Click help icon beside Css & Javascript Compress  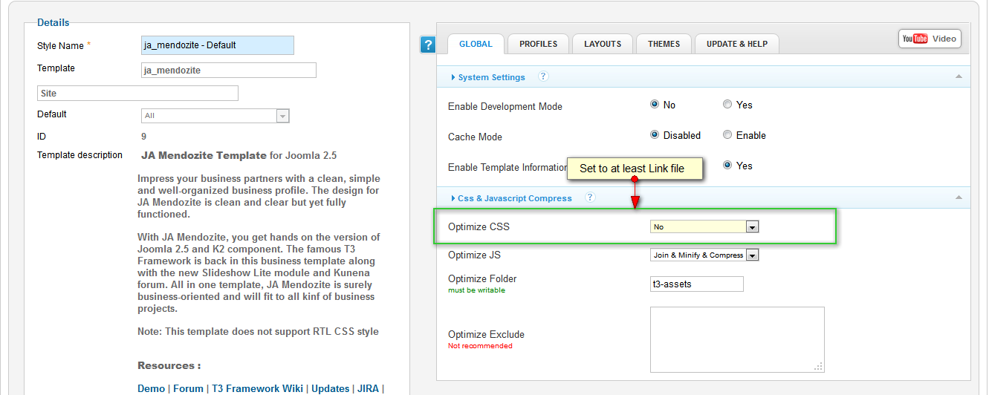590,197
